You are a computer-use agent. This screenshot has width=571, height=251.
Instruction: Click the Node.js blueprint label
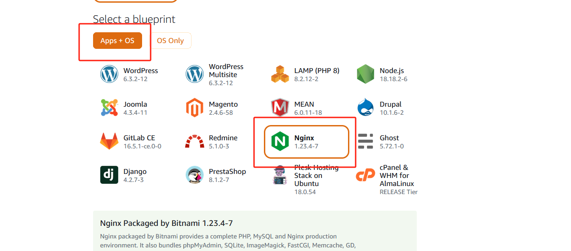coord(392,70)
